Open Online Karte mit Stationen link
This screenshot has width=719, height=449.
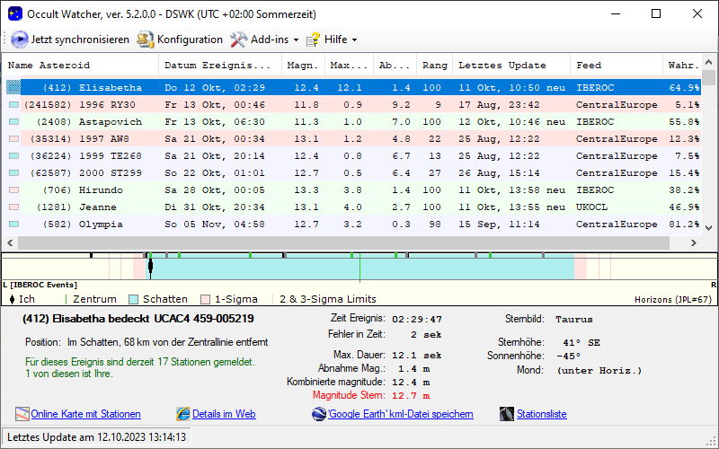(85, 414)
